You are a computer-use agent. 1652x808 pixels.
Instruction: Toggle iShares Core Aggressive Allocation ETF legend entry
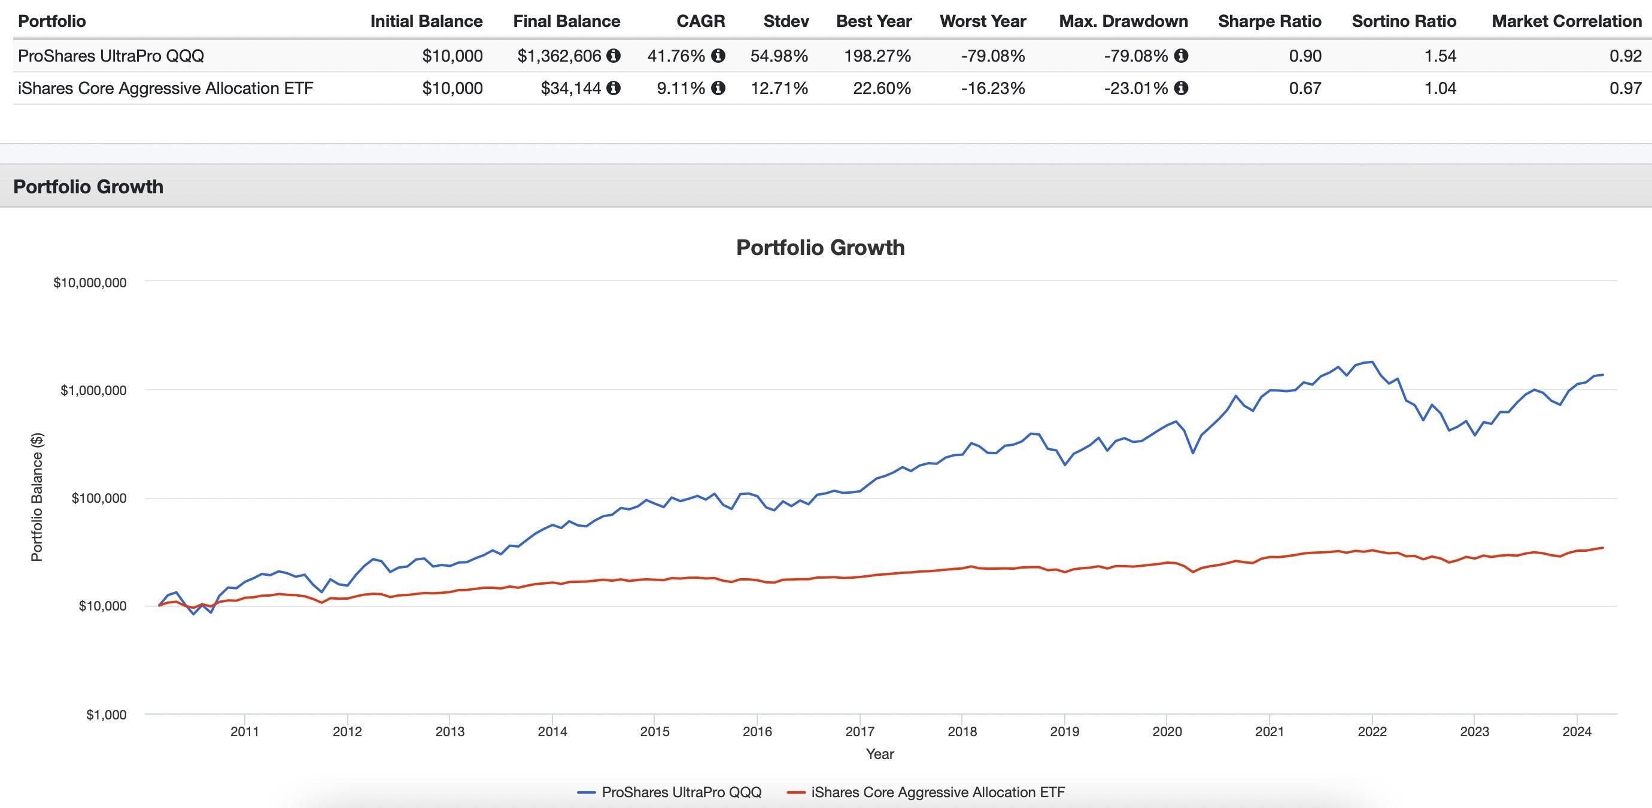click(937, 792)
